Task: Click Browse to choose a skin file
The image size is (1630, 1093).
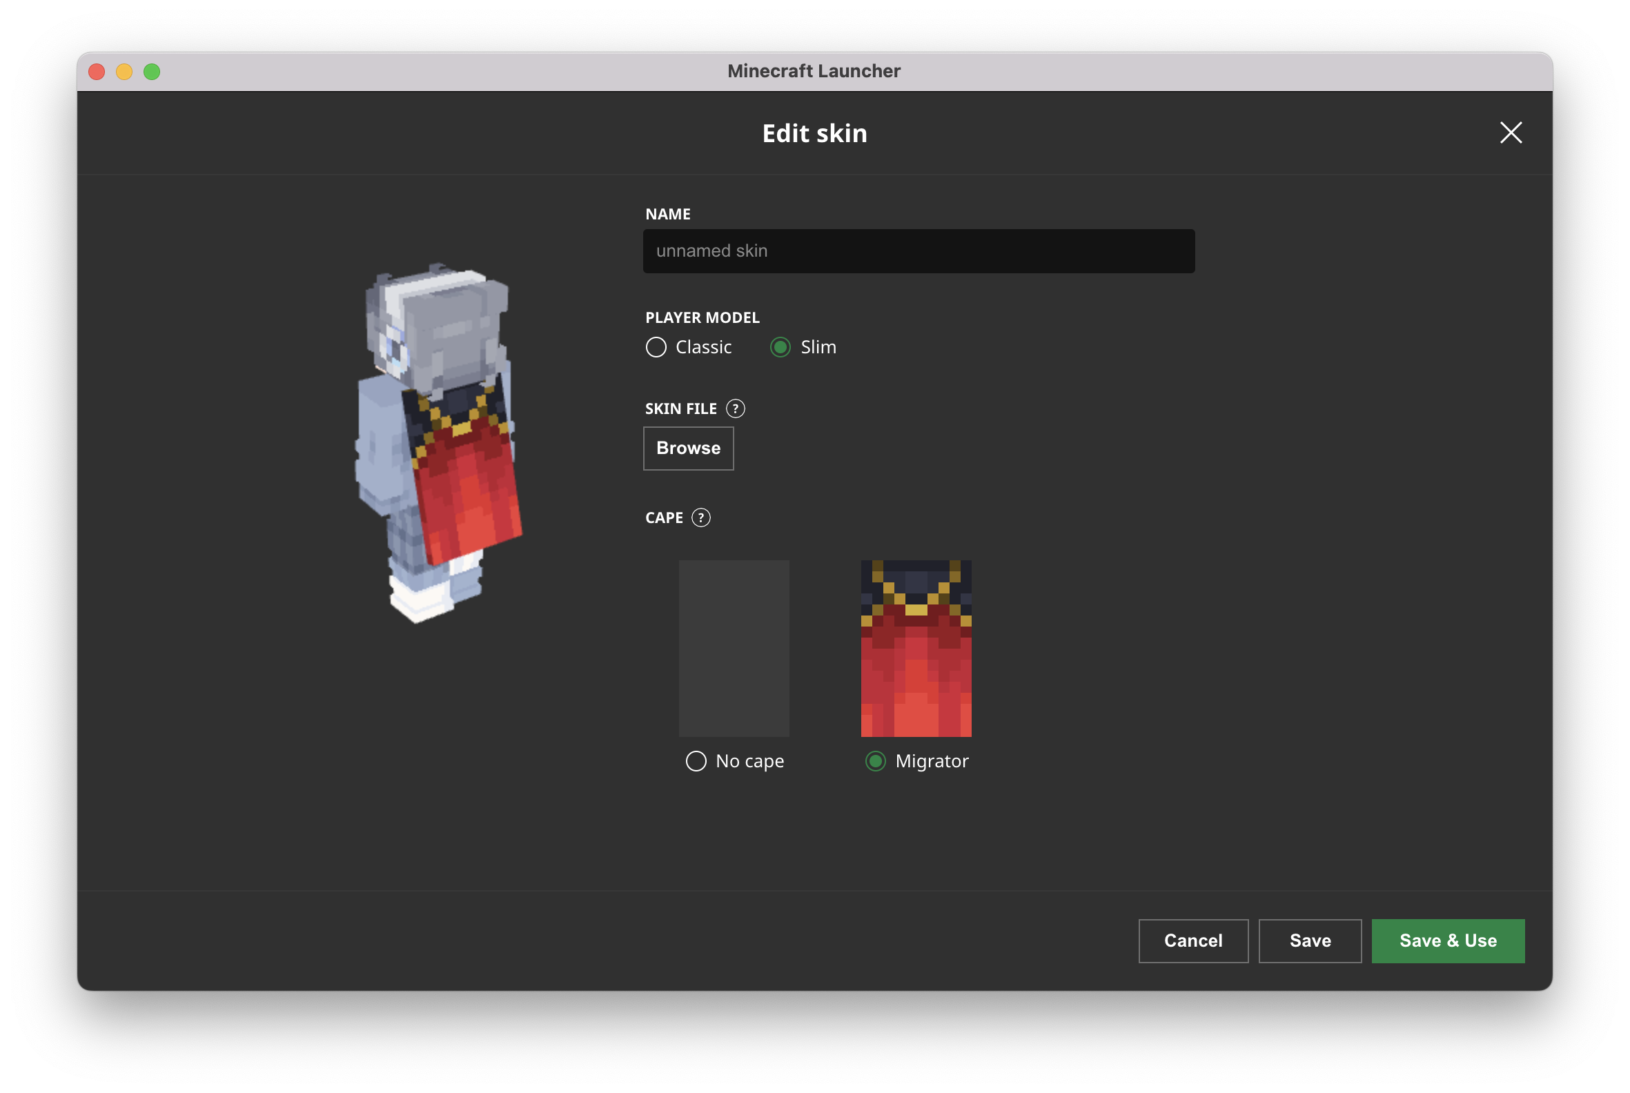Action: point(688,449)
